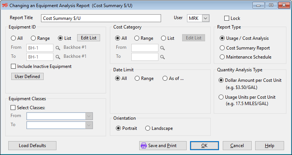Click the User Defined button
This screenshot has width=292, height=155.
pyautogui.click(x=27, y=77)
